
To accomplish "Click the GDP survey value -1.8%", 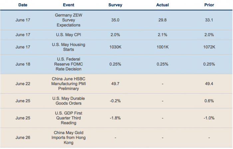I will pyautogui.click(x=116, y=118).
